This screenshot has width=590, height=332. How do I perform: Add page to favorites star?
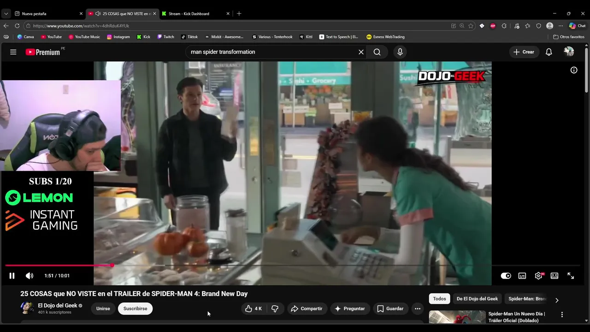point(471,26)
